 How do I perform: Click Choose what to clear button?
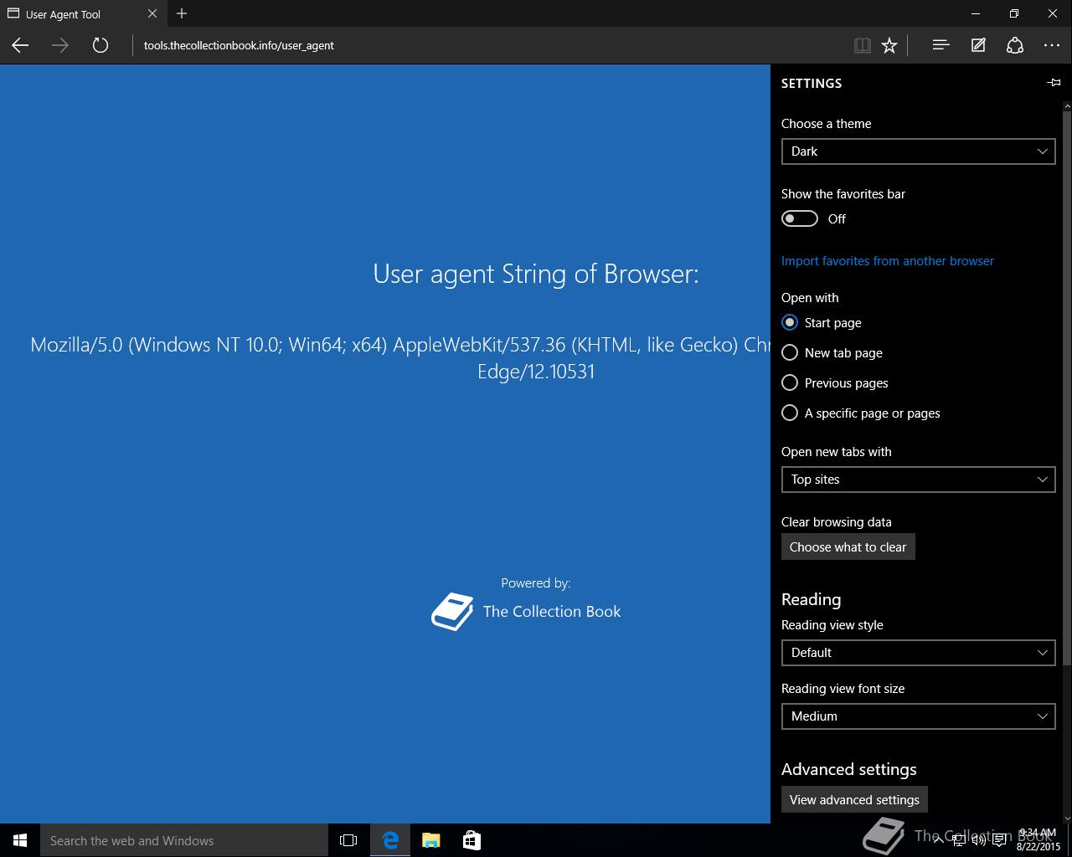(x=848, y=547)
